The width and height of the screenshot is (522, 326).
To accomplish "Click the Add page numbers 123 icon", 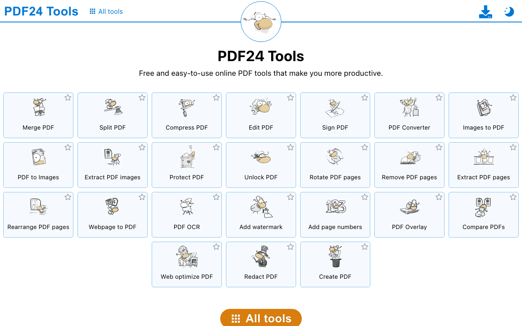I will tap(335, 207).
